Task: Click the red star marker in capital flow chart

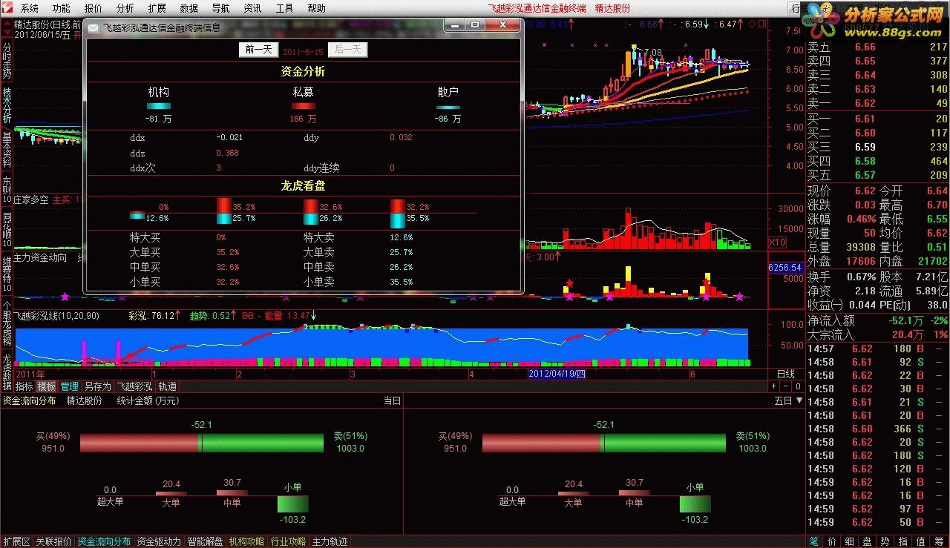Action: (x=569, y=283)
